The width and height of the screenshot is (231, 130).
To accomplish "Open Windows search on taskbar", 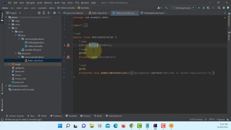I will [68, 126].
